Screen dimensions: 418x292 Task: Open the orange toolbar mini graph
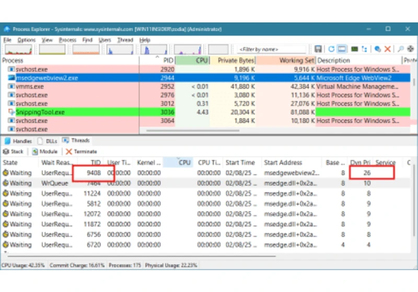[86, 49]
